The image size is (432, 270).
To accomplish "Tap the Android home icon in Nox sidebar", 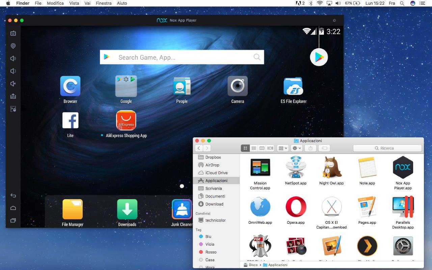I will point(13,208).
